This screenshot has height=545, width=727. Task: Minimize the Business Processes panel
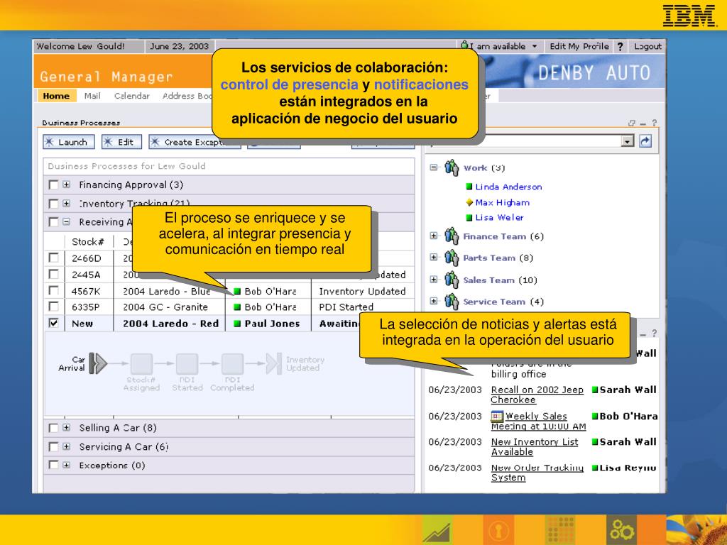click(x=643, y=123)
